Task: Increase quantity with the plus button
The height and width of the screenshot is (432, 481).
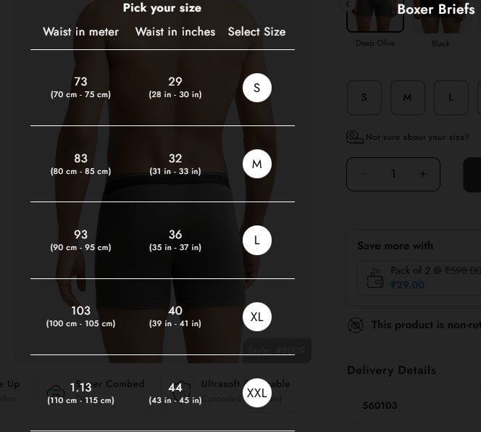Action: pos(423,174)
